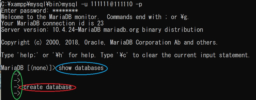The height and width of the screenshot is (100, 256).
Task: Click the '¥h' help shortcut hint
Action: (x=59, y=55)
